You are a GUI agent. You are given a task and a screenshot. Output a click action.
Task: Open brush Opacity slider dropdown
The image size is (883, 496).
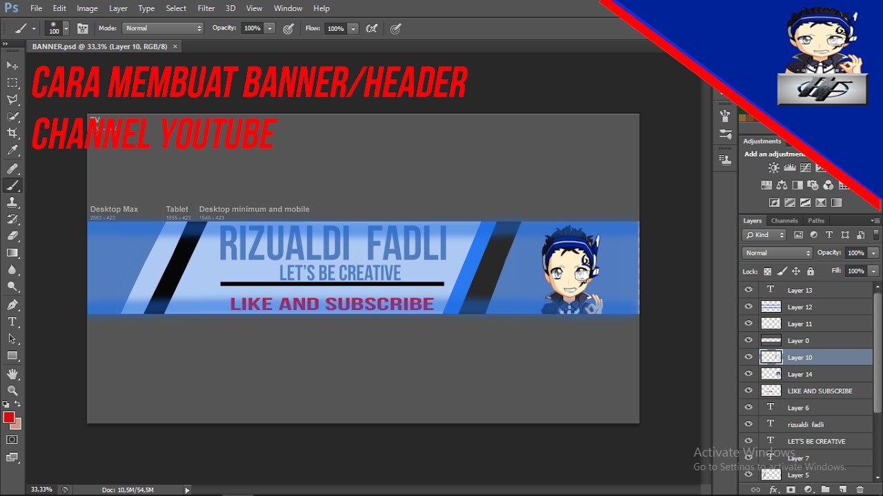pos(270,28)
